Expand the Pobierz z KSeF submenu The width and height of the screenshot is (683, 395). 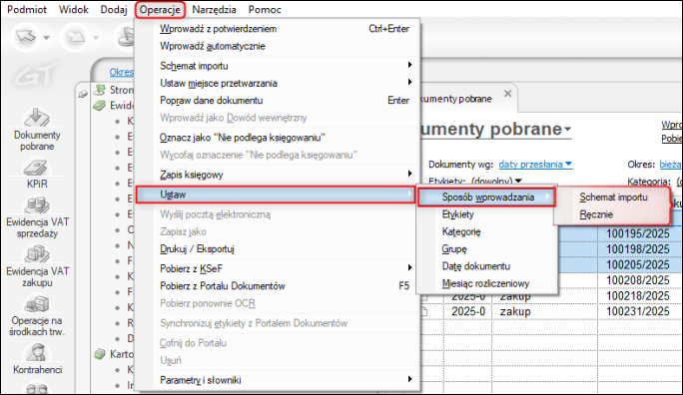click(x=278, y=269)
